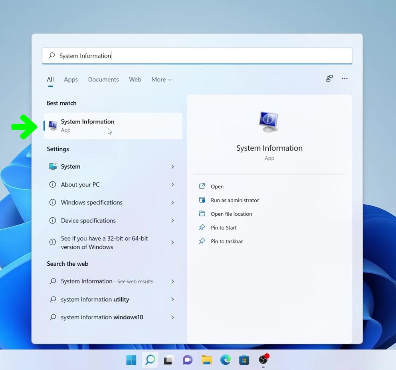This screenshot has width=396, height=370.
Task: Select the System settings icon under Settings
Action: point(53,166)
